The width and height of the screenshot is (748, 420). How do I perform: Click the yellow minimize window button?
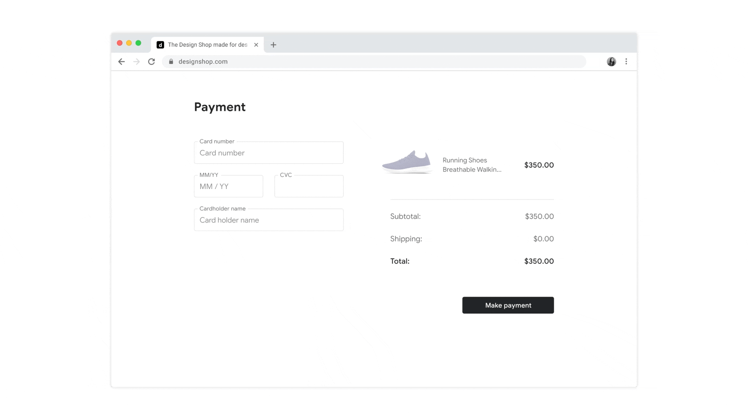[129, 43]
